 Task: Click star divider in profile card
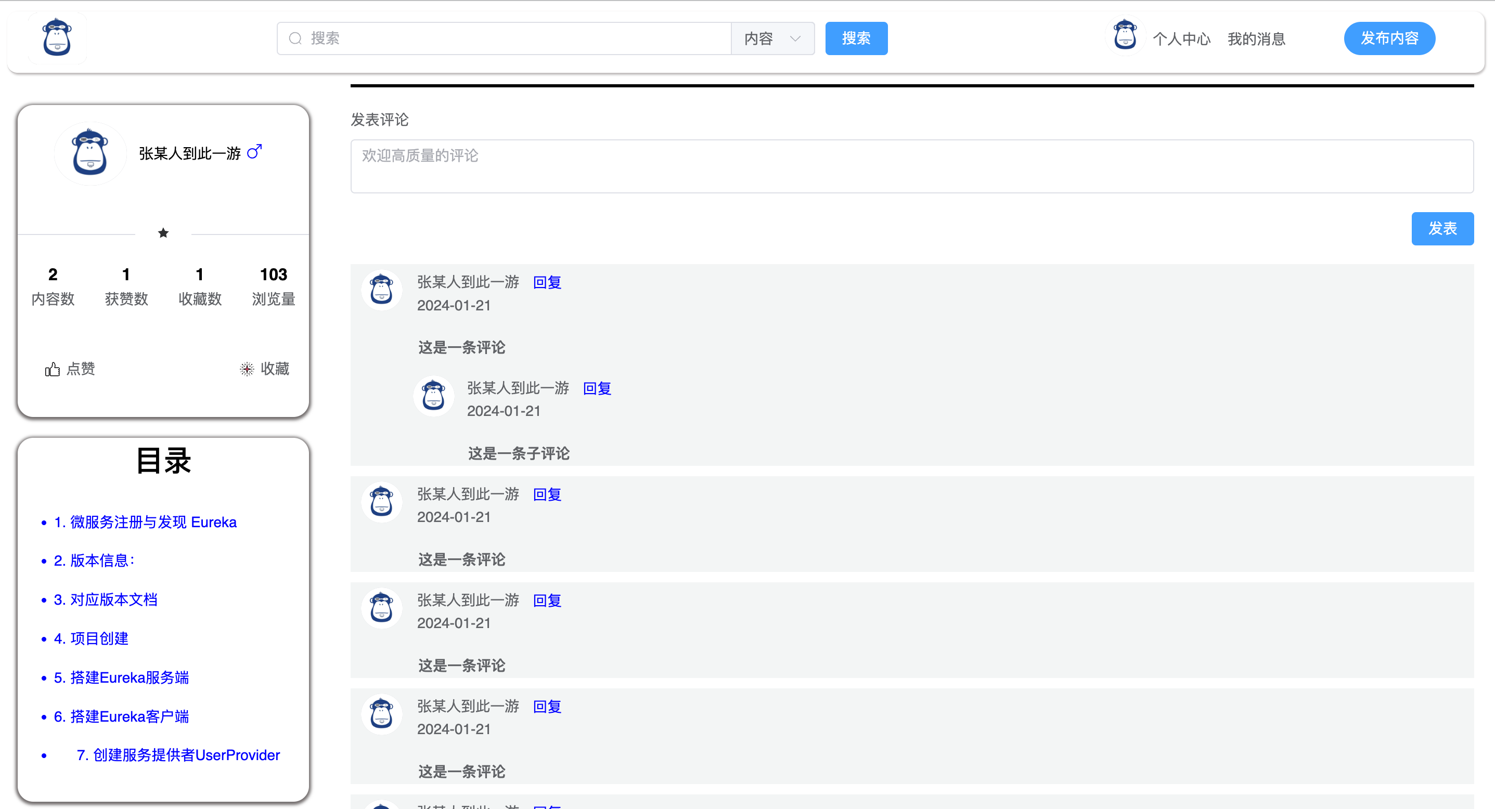163,233
